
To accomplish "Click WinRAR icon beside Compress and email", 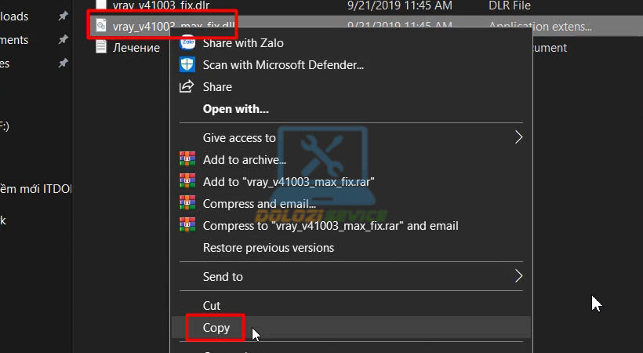I will coord(187,203).
